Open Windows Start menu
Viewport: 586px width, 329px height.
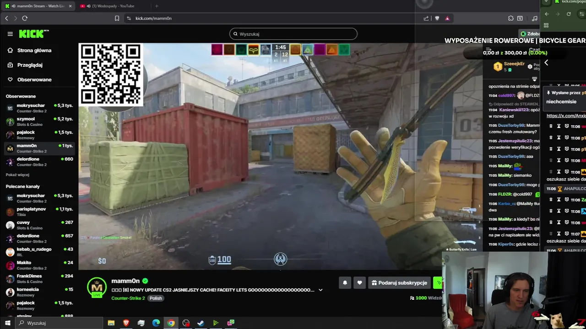pyautogui.click(x=7, y=323)
